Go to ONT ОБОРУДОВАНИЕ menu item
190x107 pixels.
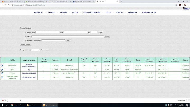pyautogui.click(x=92, y=12)
